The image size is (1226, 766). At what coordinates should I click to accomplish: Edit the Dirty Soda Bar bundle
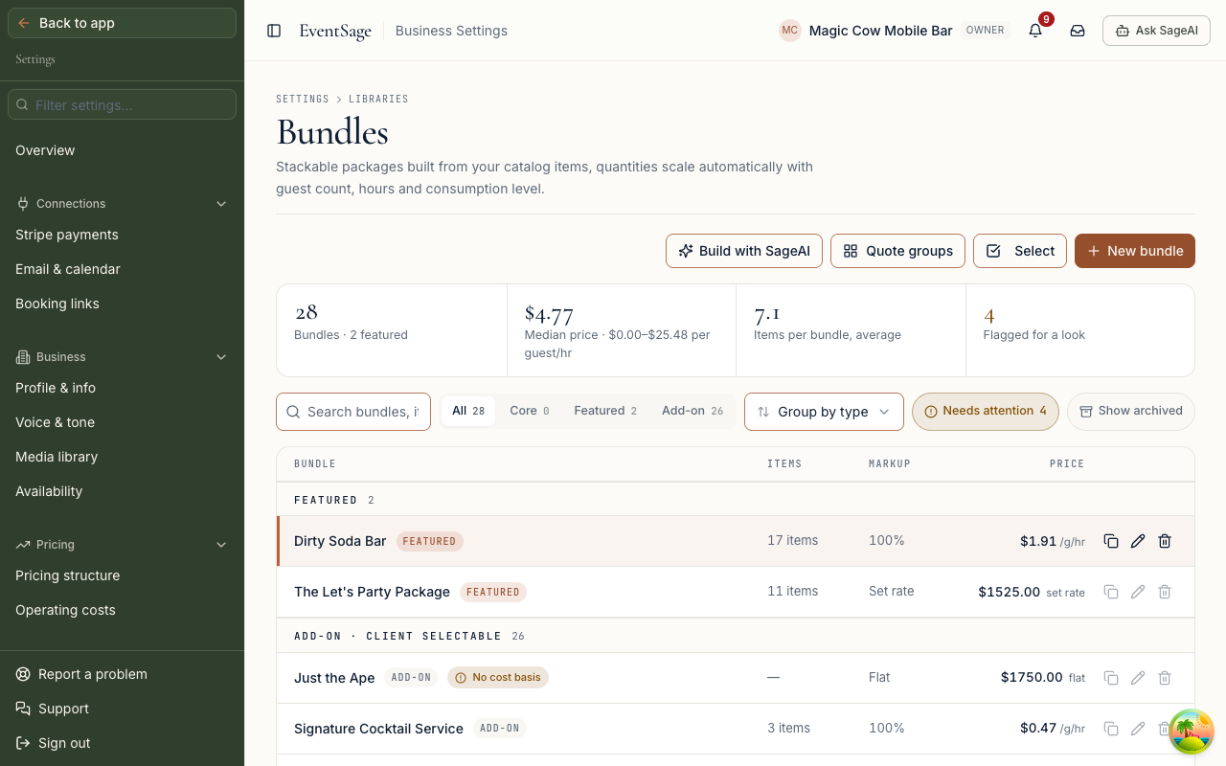(x=1138, y=541)
